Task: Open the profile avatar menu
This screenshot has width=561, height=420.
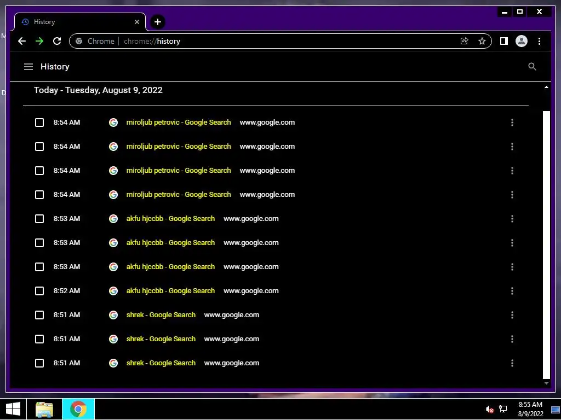Action: click(522, 41)
